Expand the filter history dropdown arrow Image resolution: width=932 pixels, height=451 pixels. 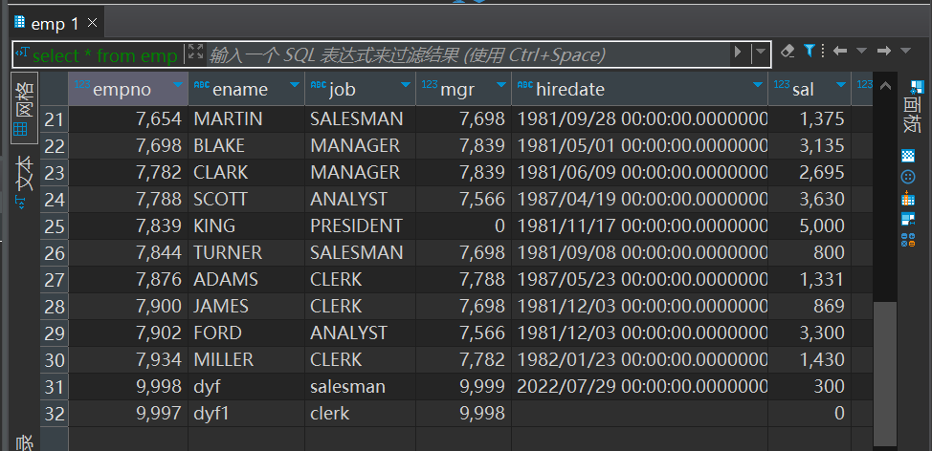(760, 53)
